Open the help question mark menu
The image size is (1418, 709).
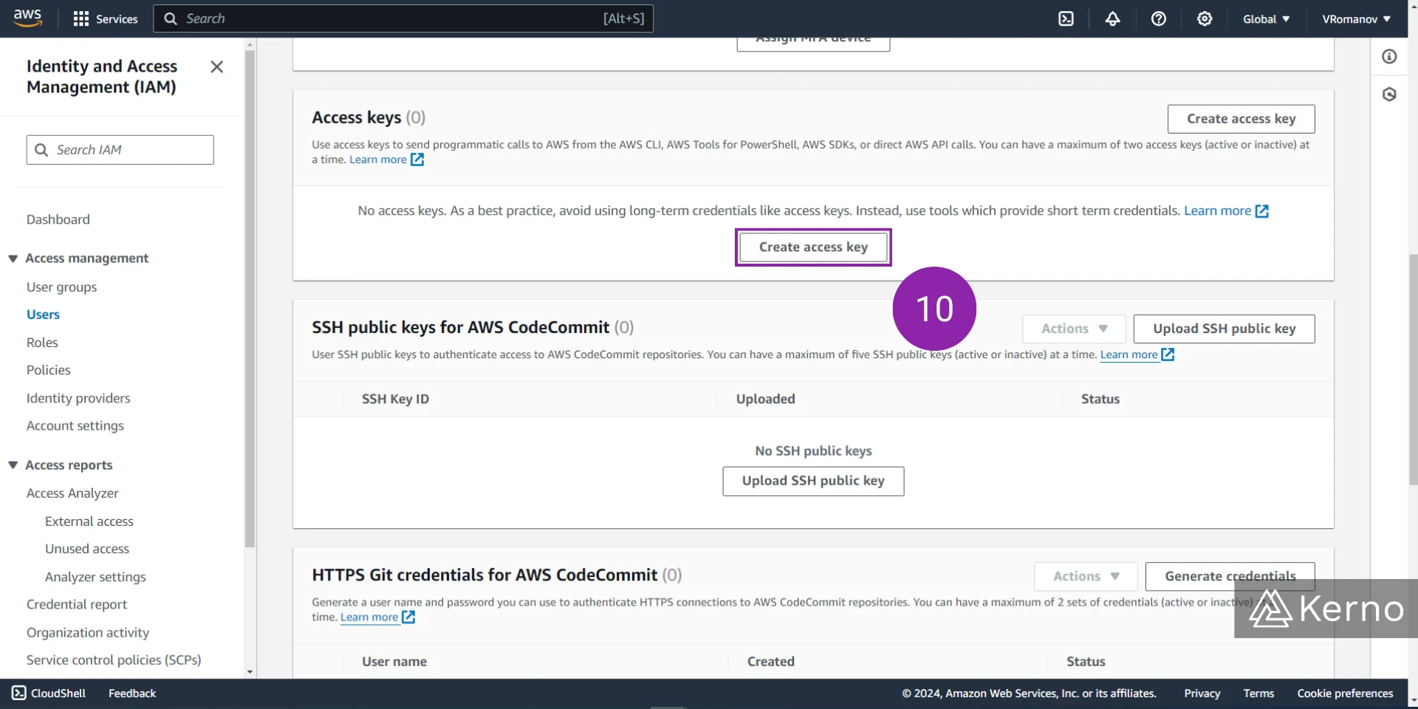coord(1159,18)
